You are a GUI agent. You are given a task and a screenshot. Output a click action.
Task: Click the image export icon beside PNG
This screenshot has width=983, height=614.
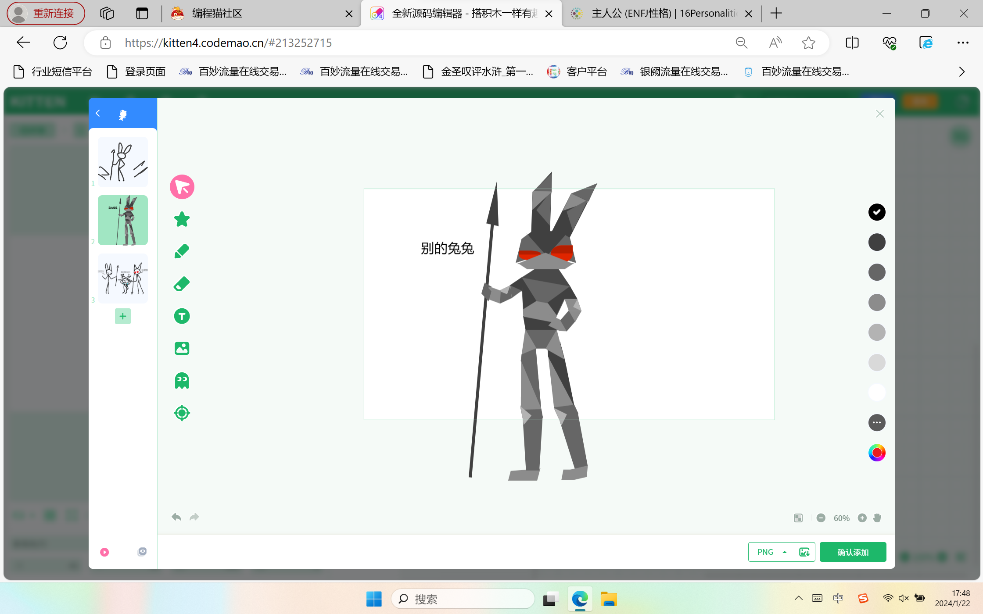804,552
